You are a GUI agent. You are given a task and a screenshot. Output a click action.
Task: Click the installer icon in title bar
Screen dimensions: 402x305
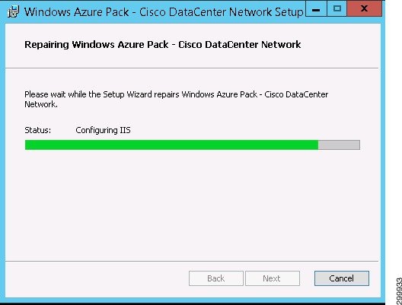click(14, 11)
